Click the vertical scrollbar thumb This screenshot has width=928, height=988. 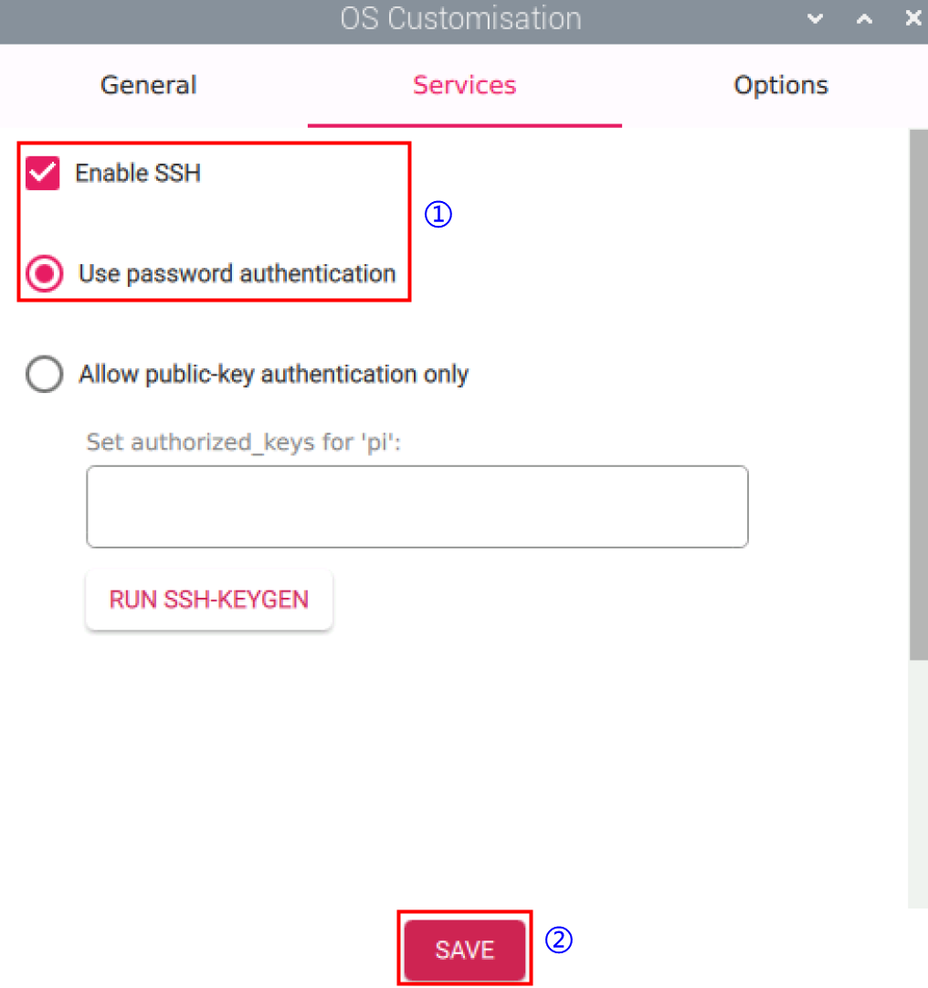click(918, 393)
